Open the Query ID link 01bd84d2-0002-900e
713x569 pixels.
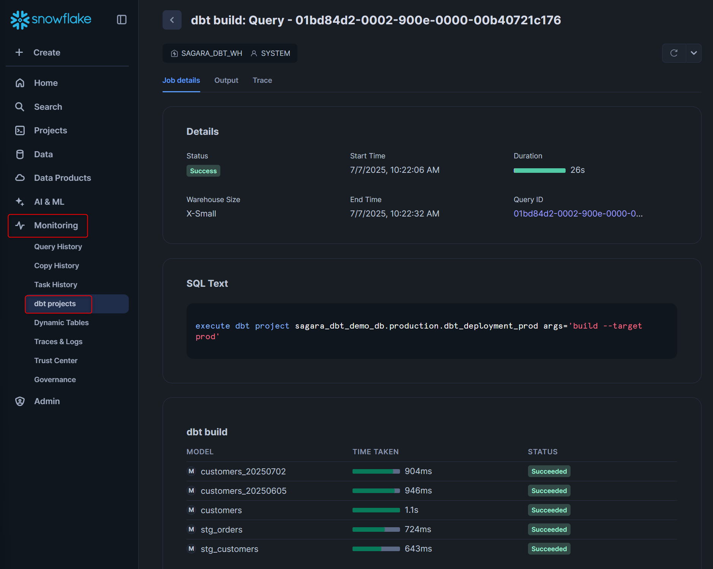[578, 213]
